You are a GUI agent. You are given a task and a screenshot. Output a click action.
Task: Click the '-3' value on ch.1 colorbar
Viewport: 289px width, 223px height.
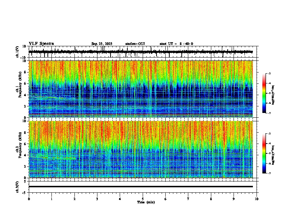pyautogui.click(x=269, y=73)
